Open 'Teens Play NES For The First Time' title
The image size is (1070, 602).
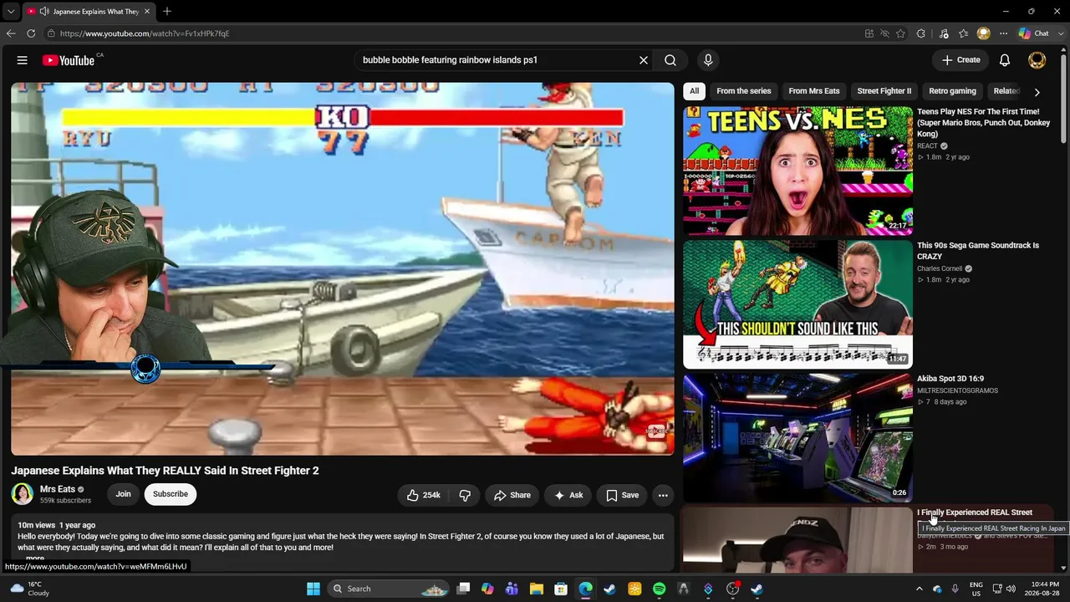pyautogui.click(x=984, y=122)
